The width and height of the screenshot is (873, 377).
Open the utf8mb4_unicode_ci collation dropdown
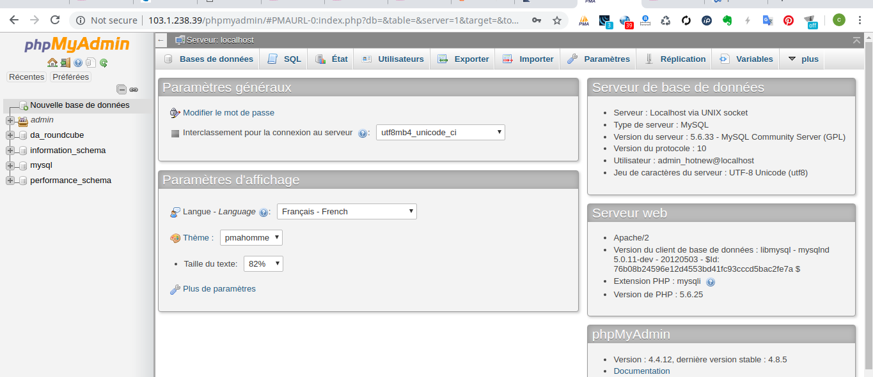pos(441,133)
